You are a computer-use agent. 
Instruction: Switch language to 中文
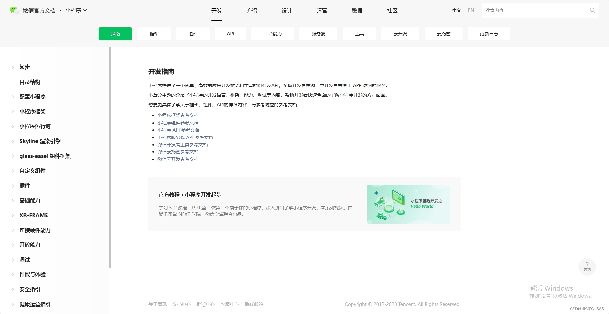point(456,10)
